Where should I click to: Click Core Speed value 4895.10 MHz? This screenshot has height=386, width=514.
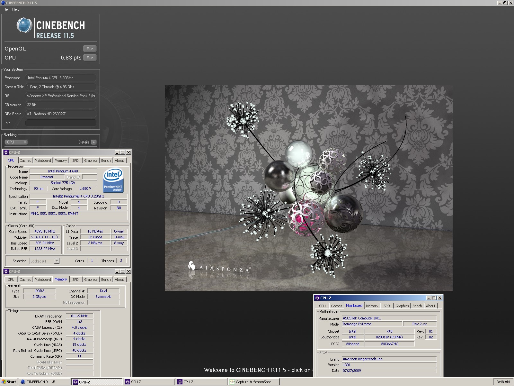[45, 231]
